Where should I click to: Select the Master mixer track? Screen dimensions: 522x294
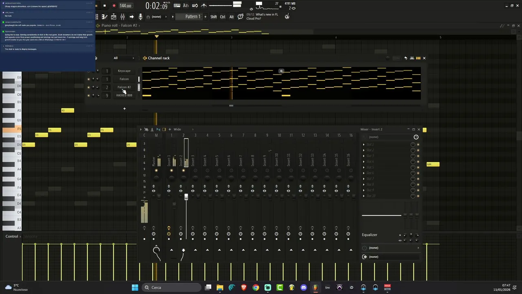click(154, 161)
